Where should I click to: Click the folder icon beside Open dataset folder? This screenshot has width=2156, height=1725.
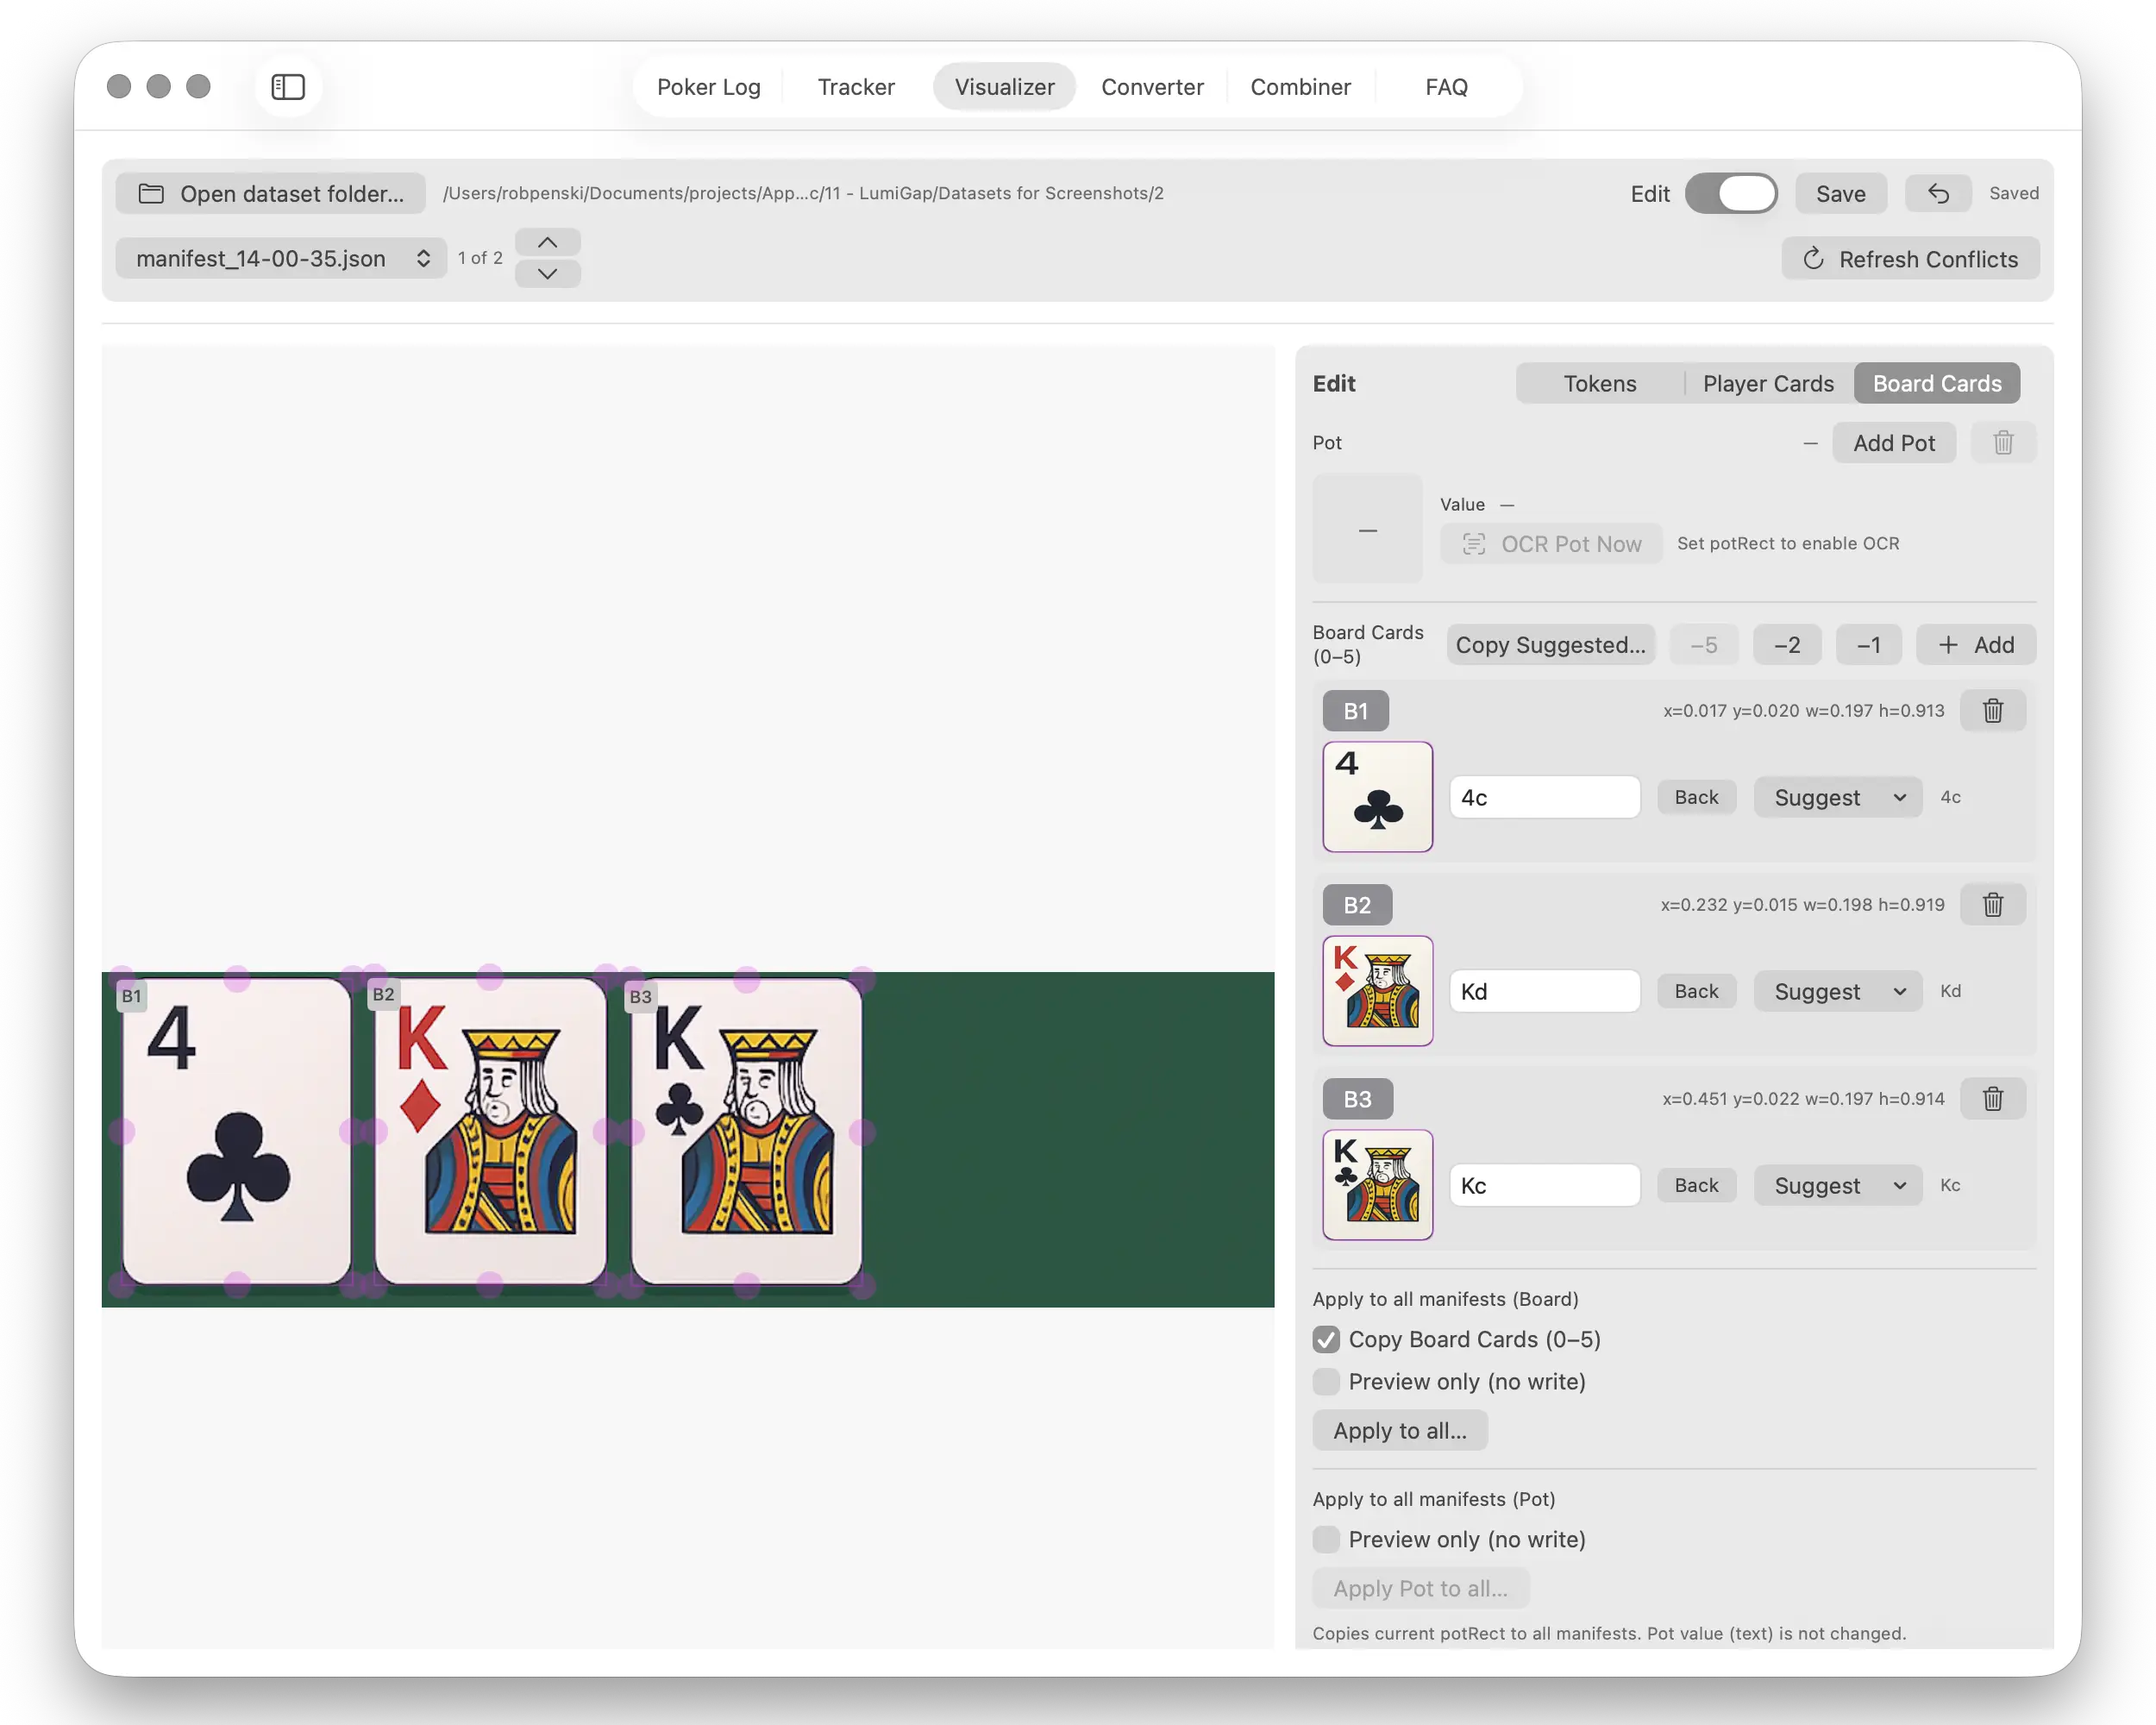tap(151, 193)
